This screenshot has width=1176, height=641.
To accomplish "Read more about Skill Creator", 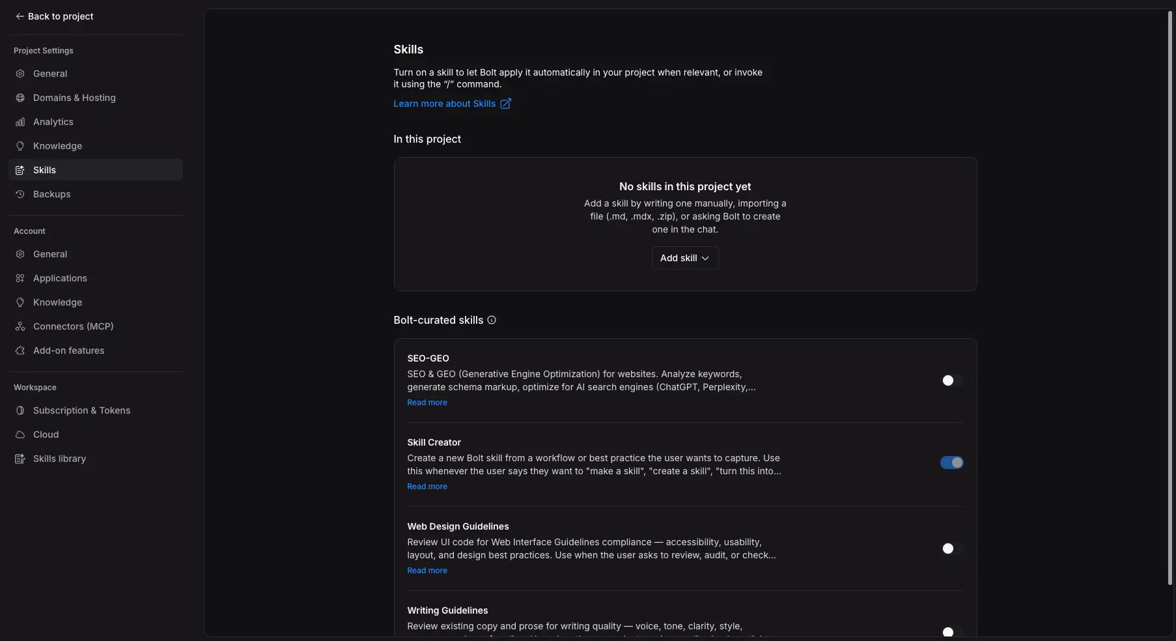I will 427,487.
